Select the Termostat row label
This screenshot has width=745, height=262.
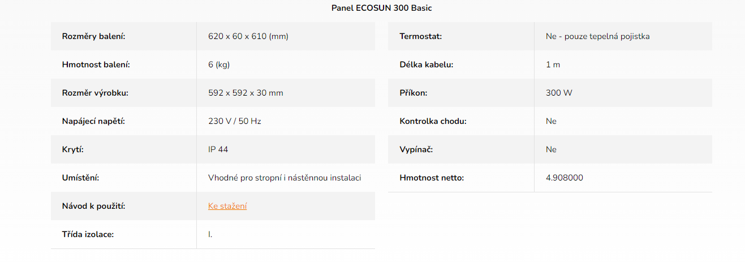click(x=421, y=36)
